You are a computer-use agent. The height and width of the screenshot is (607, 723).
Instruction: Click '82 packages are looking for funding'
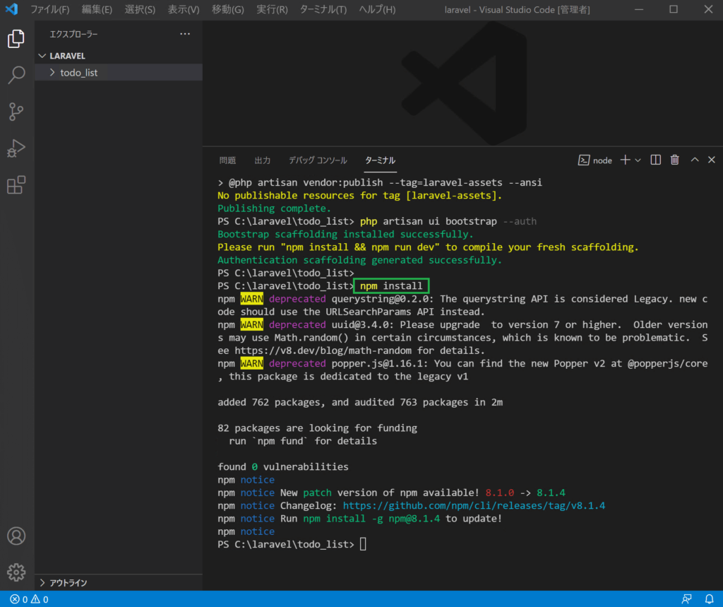click(x=317, y=428)
